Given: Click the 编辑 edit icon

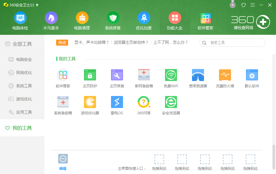Looking at the screenshot, I should 63,159.
